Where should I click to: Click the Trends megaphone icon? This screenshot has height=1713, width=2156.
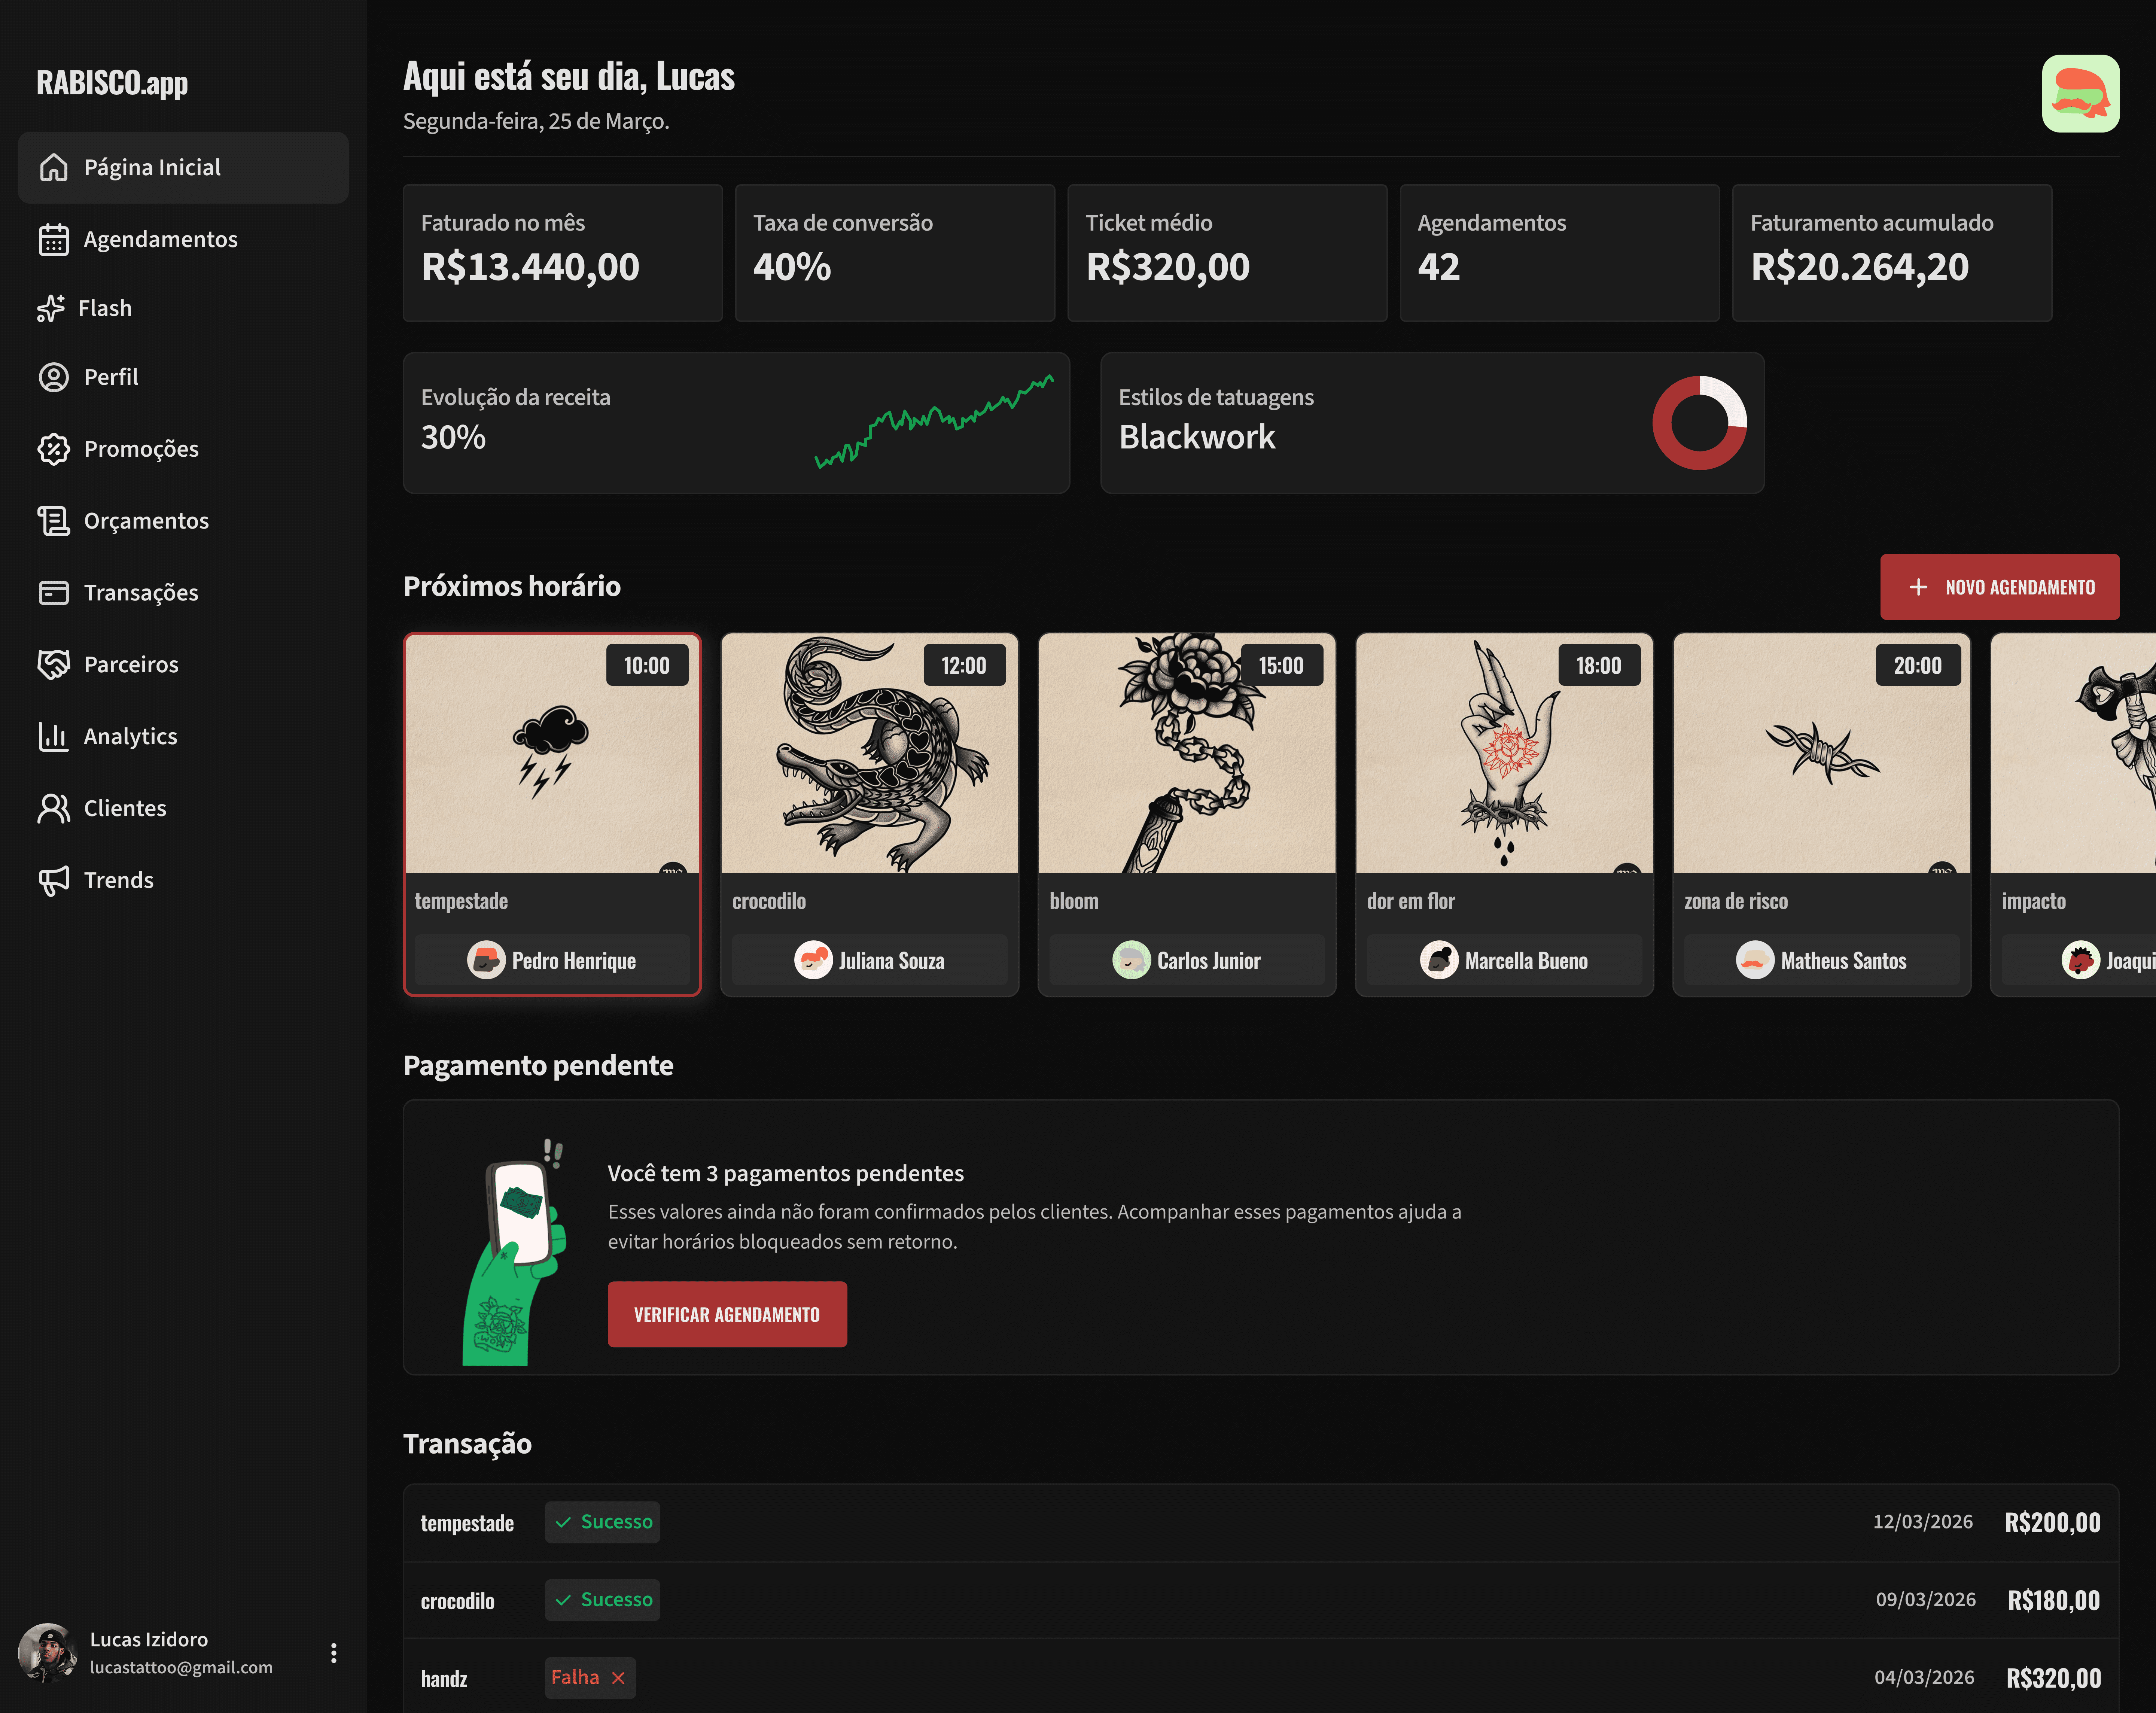click(x=53, y=880)
